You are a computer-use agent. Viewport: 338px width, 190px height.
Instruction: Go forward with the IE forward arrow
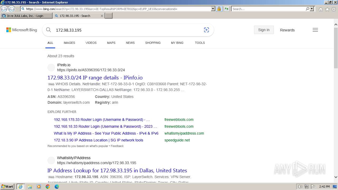coord(11,9)
